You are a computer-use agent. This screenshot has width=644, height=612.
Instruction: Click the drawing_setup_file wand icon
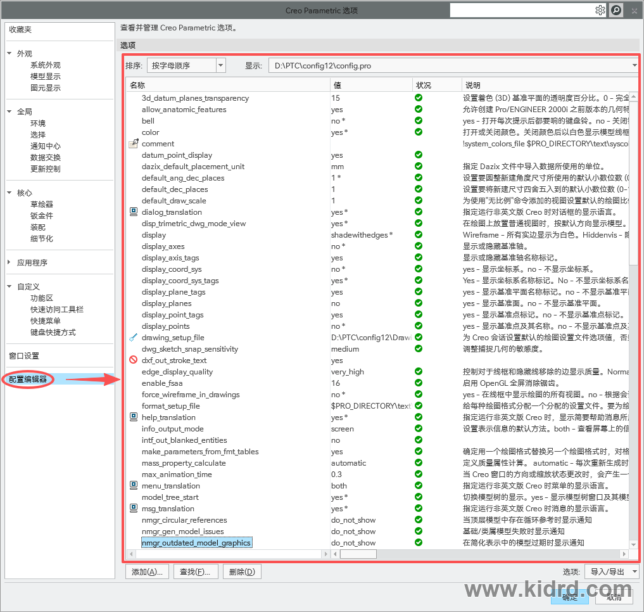click(133, 338)
